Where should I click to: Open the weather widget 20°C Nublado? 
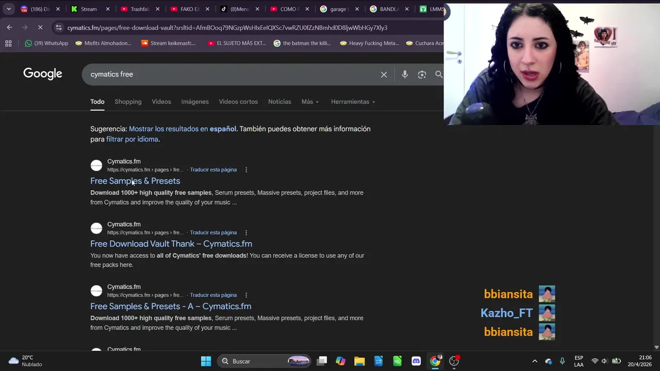26,361
